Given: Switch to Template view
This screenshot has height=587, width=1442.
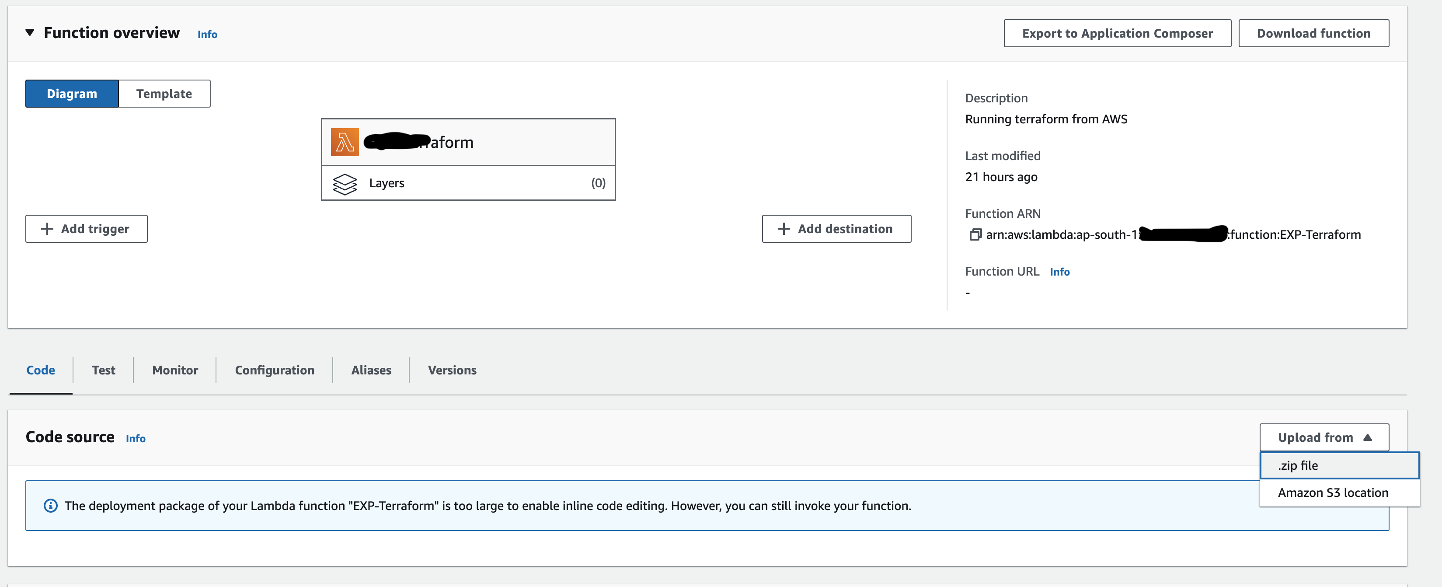Looking at the screenshot, I should click(164, 93).
